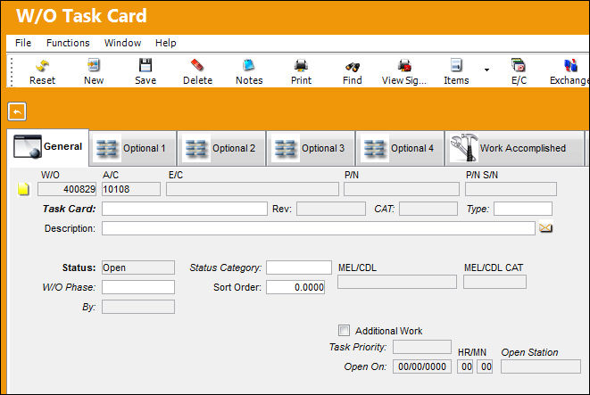
Task: Click the Task Priority field
Action: [x=422, y=347]
